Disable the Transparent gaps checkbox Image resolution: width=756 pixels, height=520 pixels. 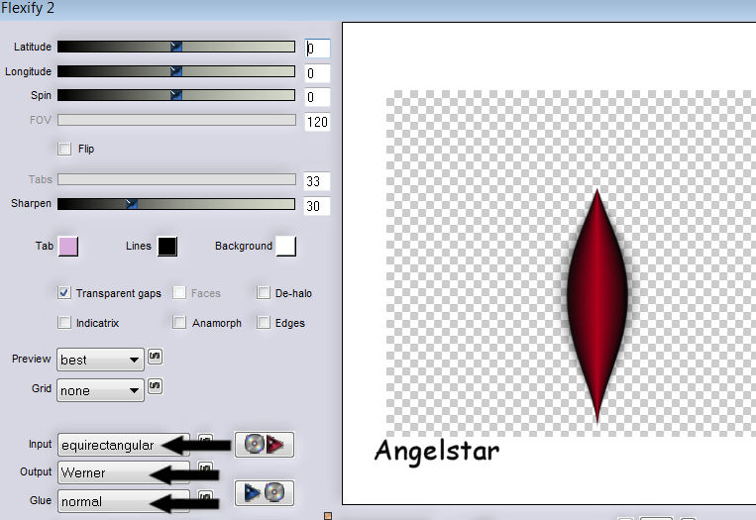[64, 293]
